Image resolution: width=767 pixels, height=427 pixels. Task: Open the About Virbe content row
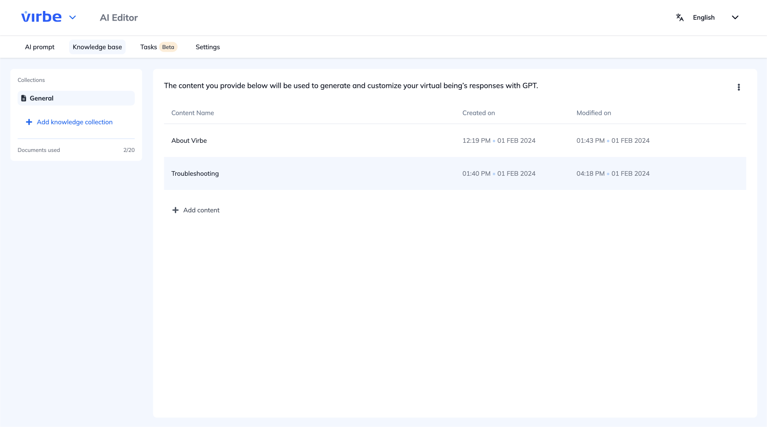[x=189, y=141]
